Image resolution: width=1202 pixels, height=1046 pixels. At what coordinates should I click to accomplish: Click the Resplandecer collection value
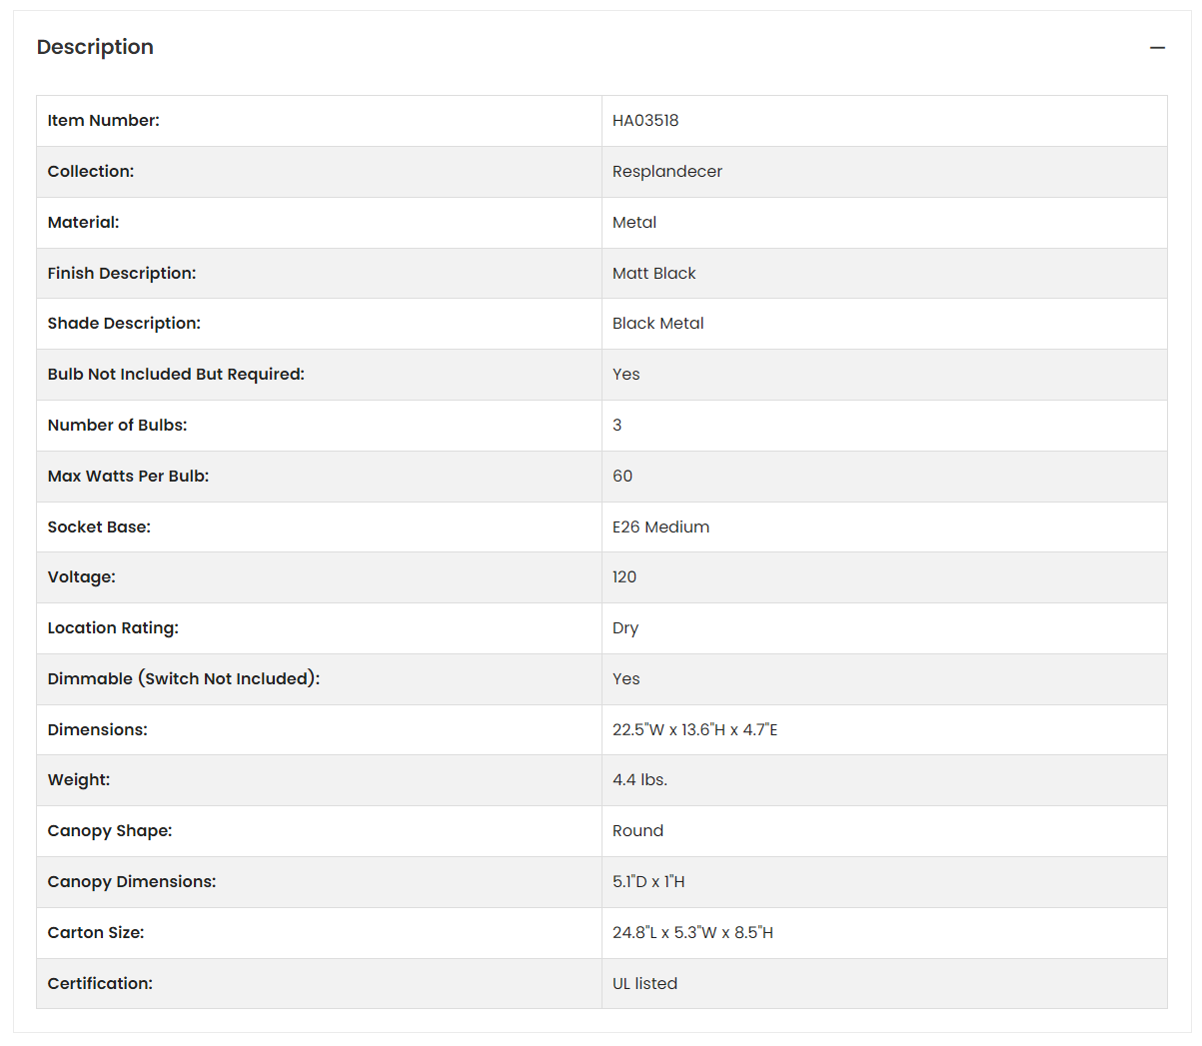[667, 172]
